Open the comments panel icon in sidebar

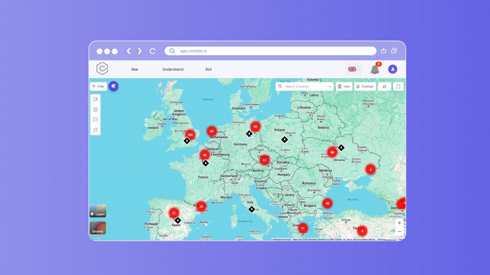95,120
